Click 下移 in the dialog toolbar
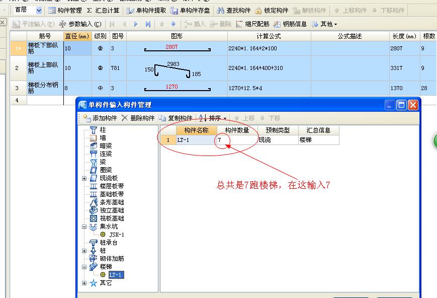The width and height of the screenshot is (437, 298). pos(270,118)
